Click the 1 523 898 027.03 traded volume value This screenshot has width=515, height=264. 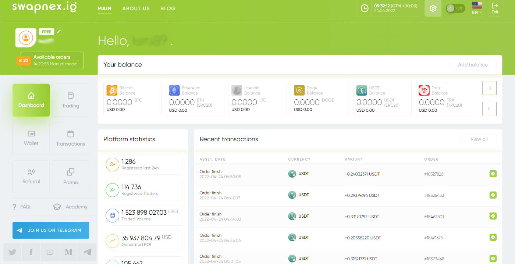(x=144, y=213)
